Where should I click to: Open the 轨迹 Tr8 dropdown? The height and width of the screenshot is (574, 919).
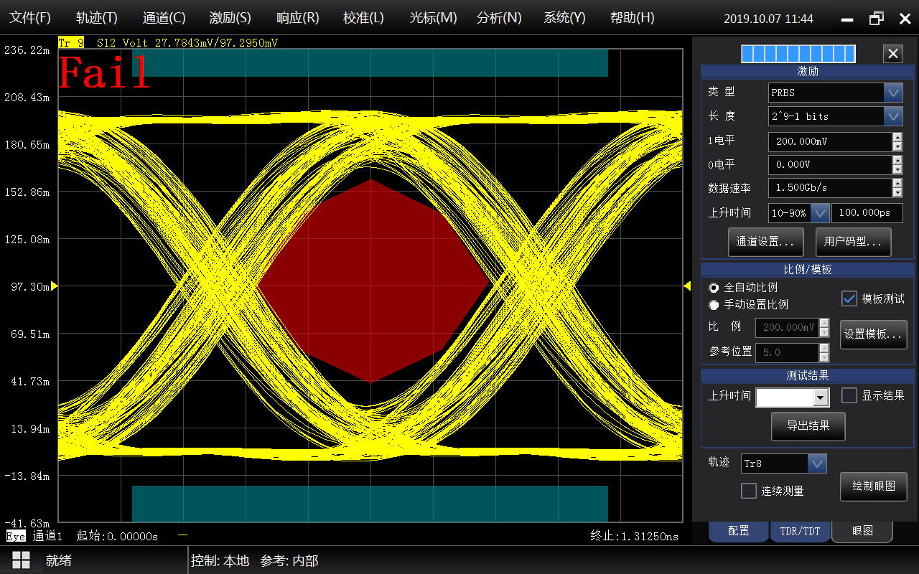click(x=817, y=464)
